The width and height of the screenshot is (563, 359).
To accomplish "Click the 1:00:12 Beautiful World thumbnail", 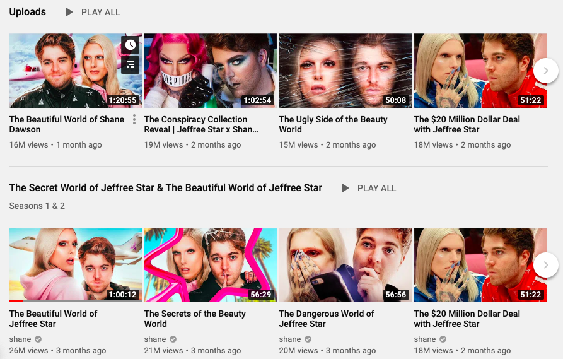I will 76,265.
